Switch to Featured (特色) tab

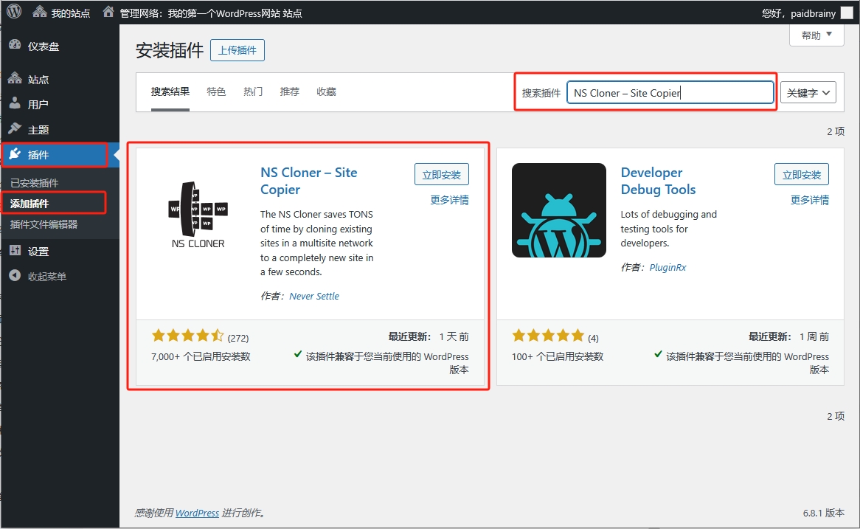click(216, 91)
